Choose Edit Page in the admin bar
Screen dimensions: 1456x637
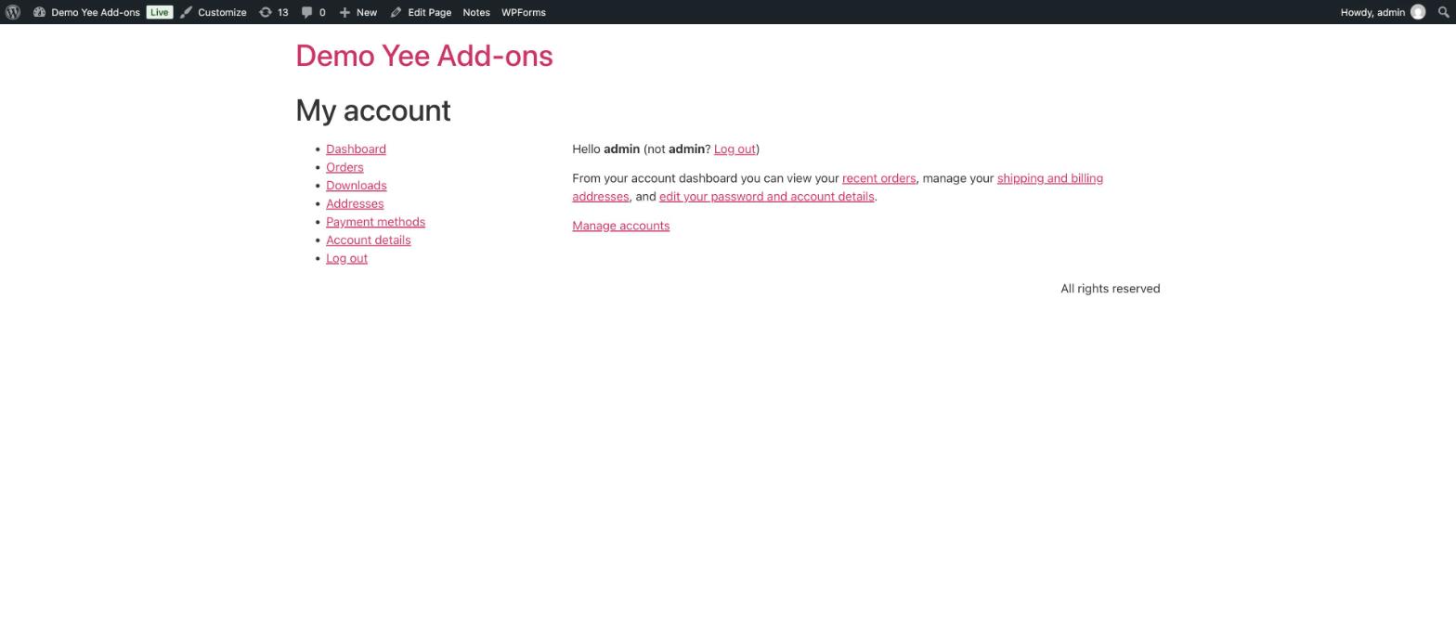(x=429, y=12)
